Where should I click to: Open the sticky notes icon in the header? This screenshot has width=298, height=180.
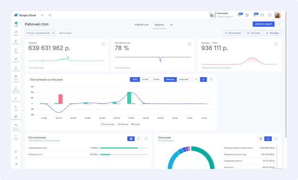[x=247, y=15]
